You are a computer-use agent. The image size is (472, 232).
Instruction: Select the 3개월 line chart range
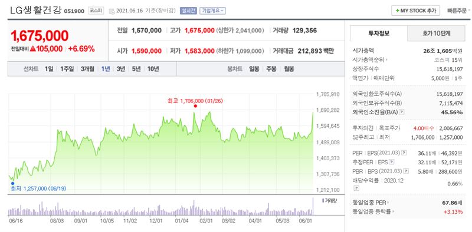click(87, 69)
